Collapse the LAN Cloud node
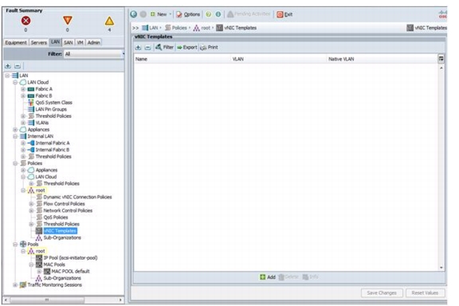Screen dimensions: 459x306 click(x=15, y=82)
